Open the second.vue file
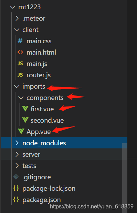137x213 pixels. pyautogui.click(x=47, y=120)
